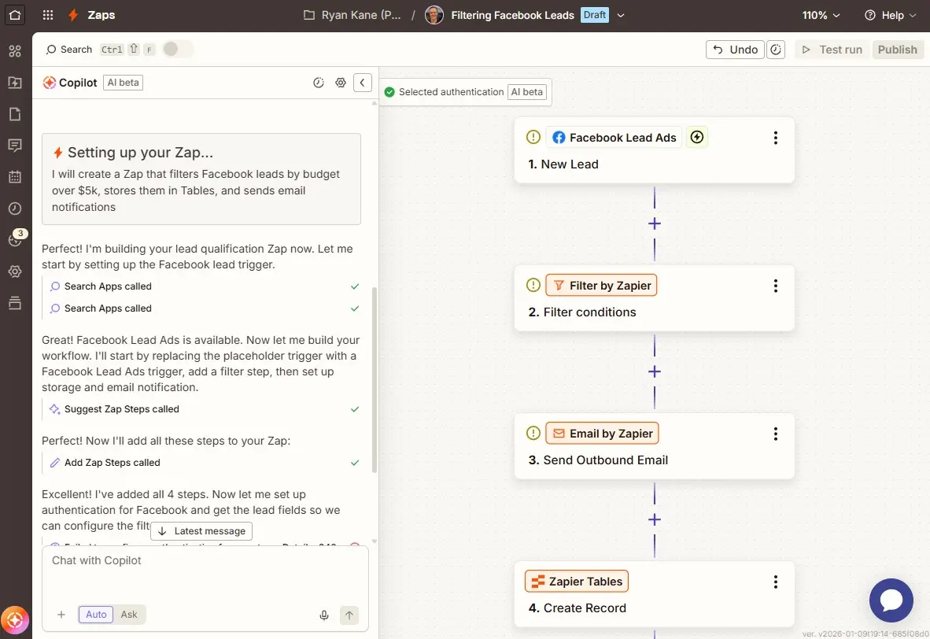
Task: Click the Selected authentication notification
Action: [x=465, y=92]
